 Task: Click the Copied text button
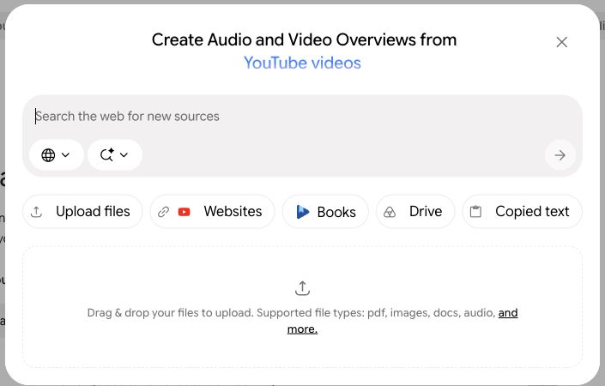point(522,211)
